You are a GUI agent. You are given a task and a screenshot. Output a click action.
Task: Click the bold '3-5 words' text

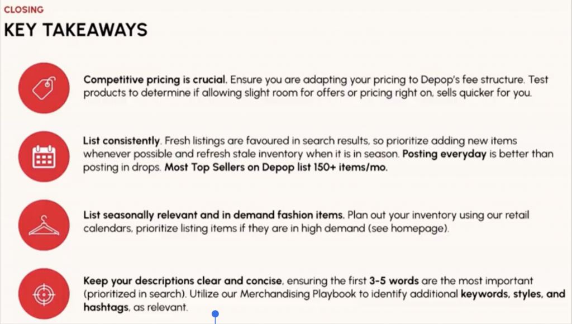(x=393, y=280)
